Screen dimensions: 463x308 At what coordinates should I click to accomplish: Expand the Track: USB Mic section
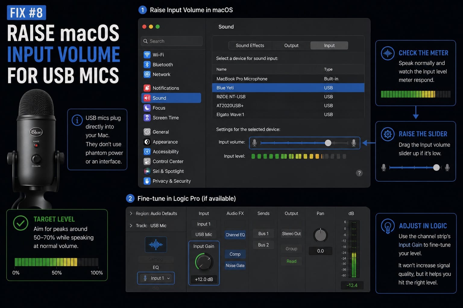pos(131,226)
